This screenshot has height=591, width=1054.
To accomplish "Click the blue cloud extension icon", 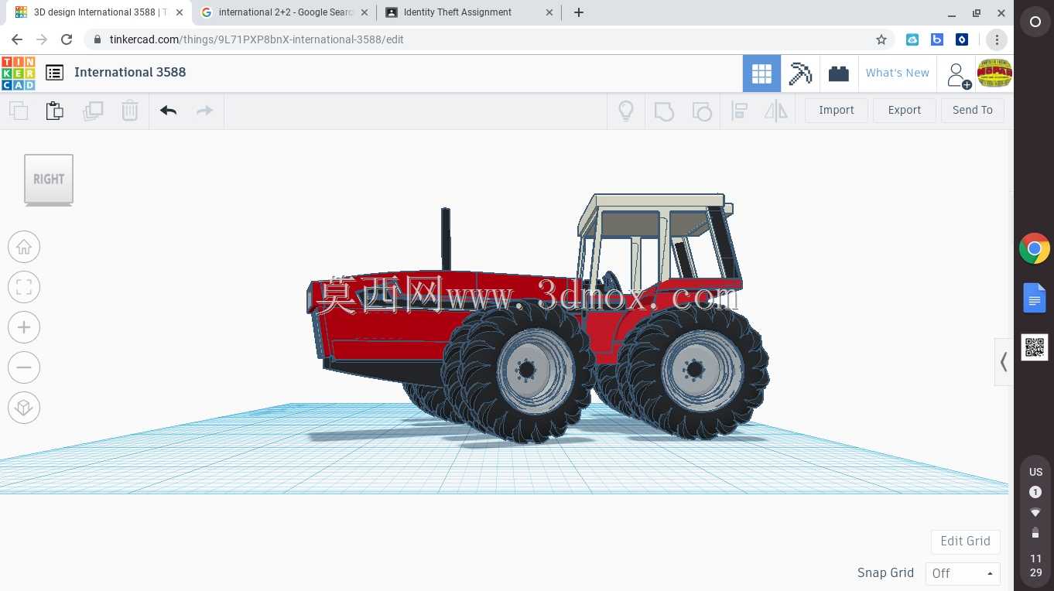I will point(912,39).
